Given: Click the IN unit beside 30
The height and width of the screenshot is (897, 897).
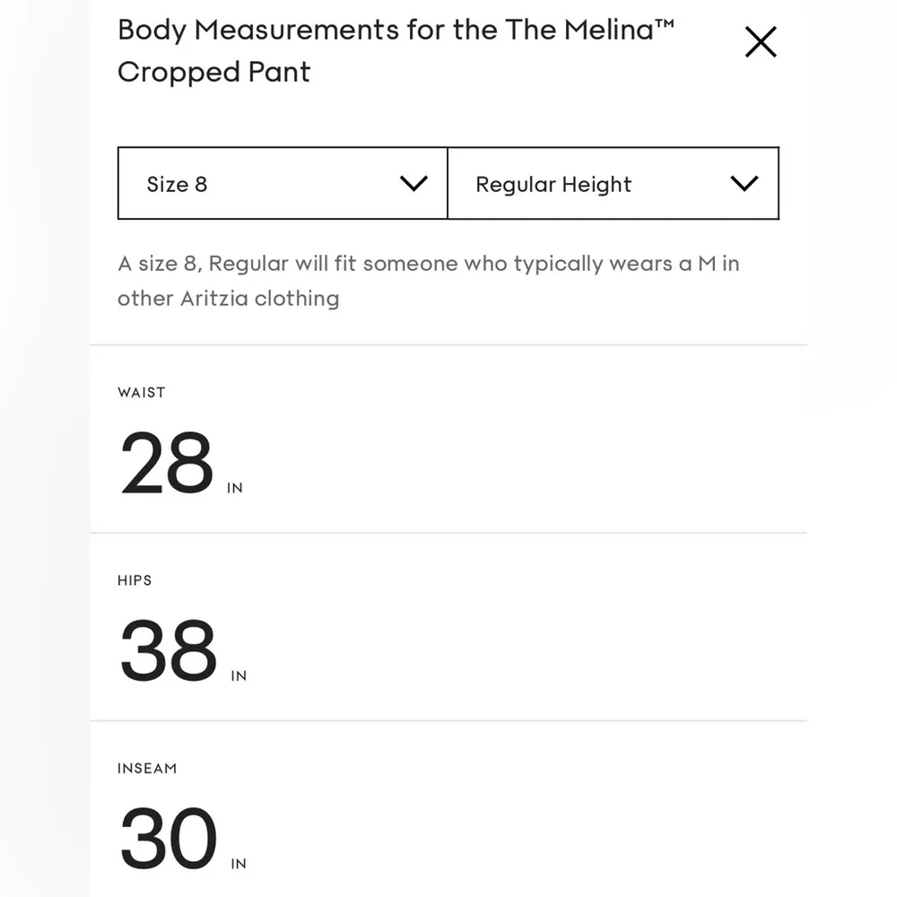Looking at the screenshot, I should (239, 865).
